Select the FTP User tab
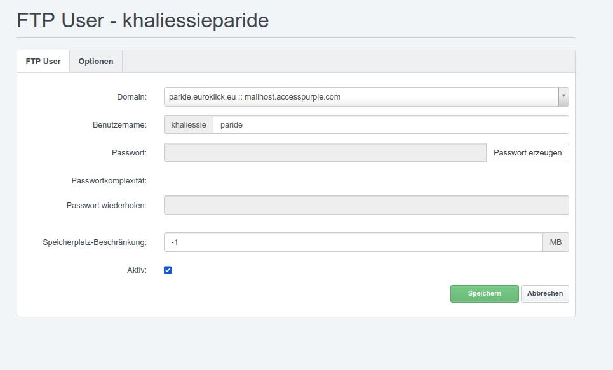The height and width of the screenshot is (370, 613). (x=43, y=62)
